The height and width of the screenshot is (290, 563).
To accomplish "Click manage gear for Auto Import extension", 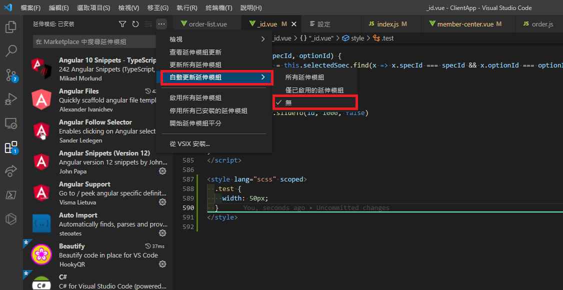I will (x=162, y=233).
